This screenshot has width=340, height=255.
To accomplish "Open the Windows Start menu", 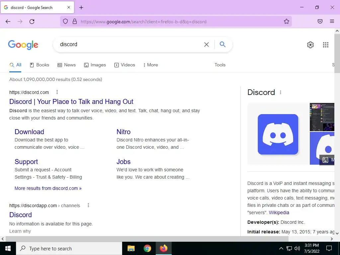I will [8, 248].
